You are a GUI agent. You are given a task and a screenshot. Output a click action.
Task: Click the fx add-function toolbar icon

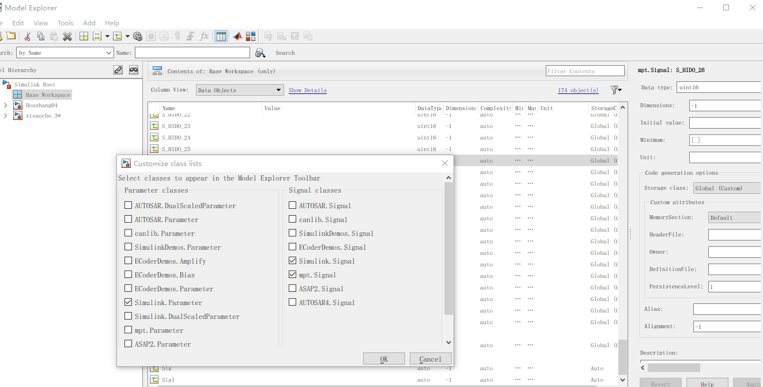click(204, 36)
